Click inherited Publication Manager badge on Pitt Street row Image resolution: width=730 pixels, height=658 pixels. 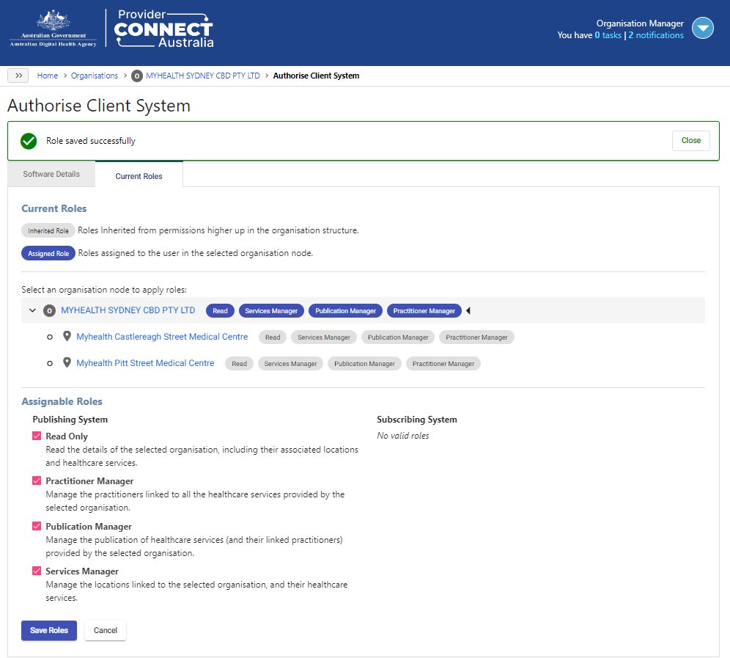(364, 364)
